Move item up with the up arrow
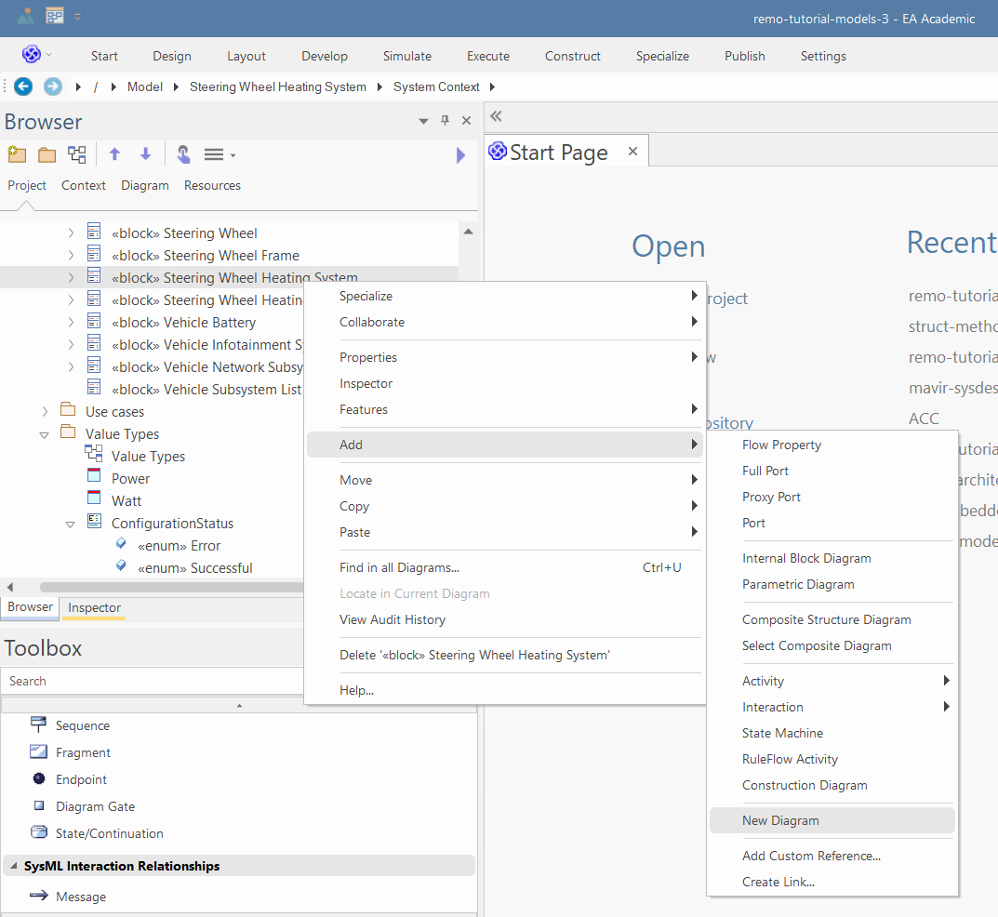This screenshot has height=917, width=998. tap(114, 154)
